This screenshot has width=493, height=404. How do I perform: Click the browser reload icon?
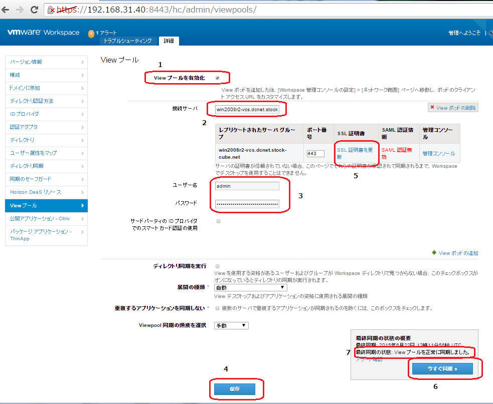[35, 10]
